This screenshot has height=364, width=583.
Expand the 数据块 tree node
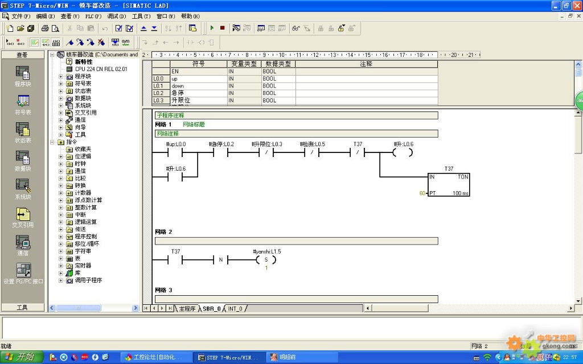[x=60, y=98]
